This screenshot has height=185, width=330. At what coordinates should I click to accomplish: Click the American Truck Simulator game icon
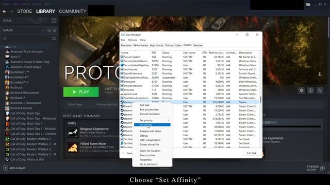click(7, 51)
